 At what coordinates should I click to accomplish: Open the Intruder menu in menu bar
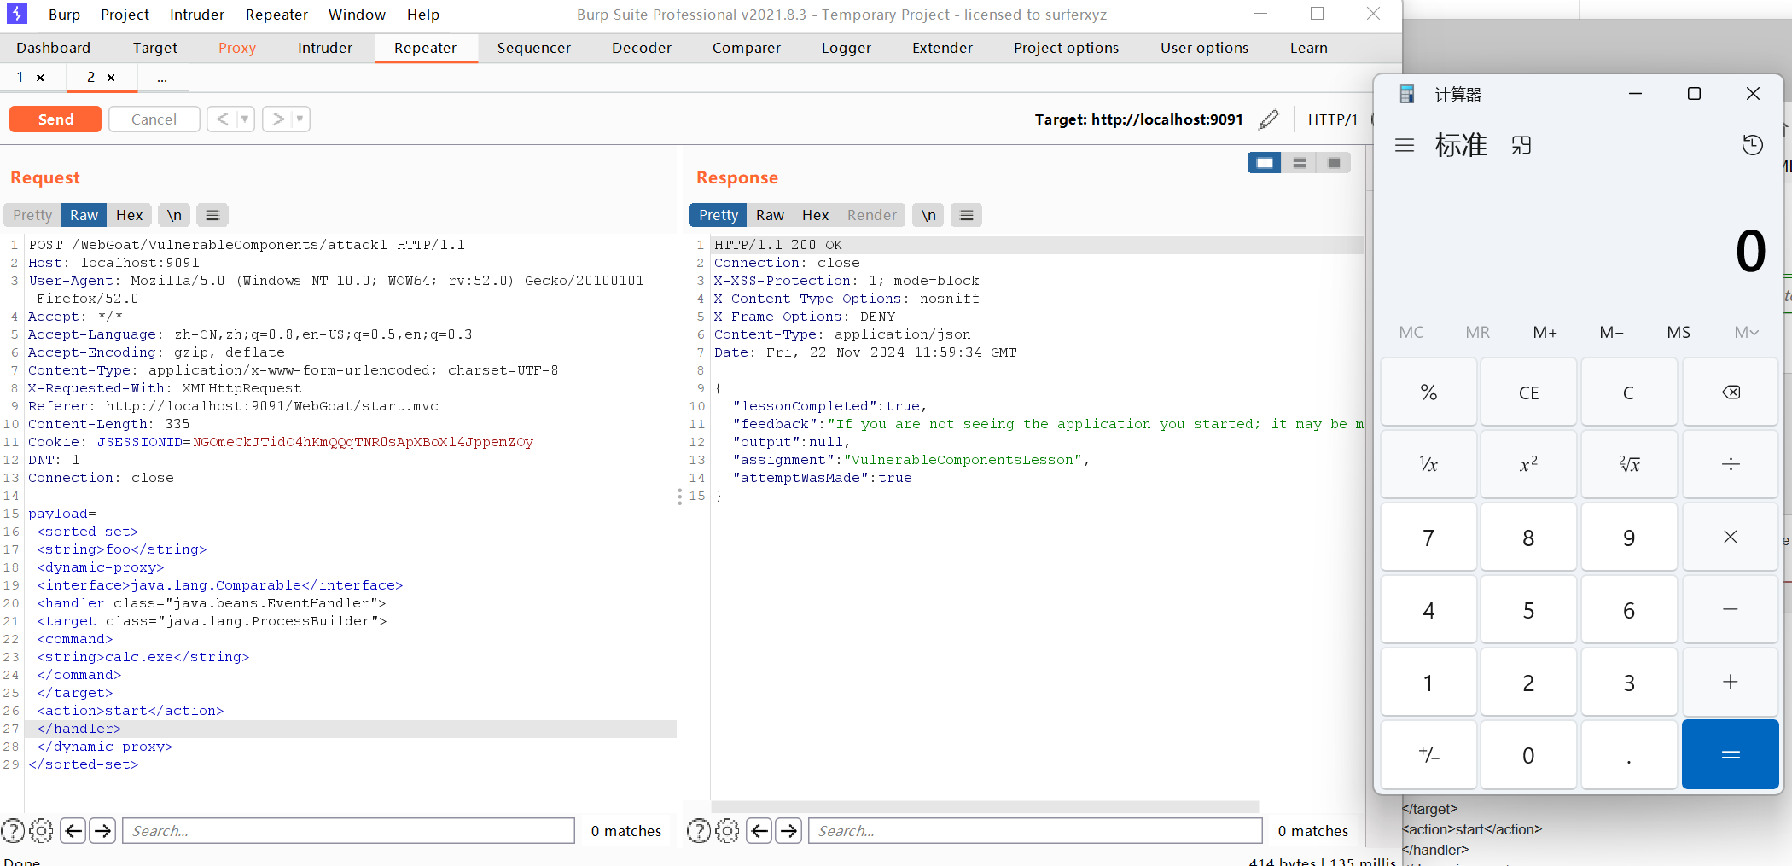coord(197,15)
